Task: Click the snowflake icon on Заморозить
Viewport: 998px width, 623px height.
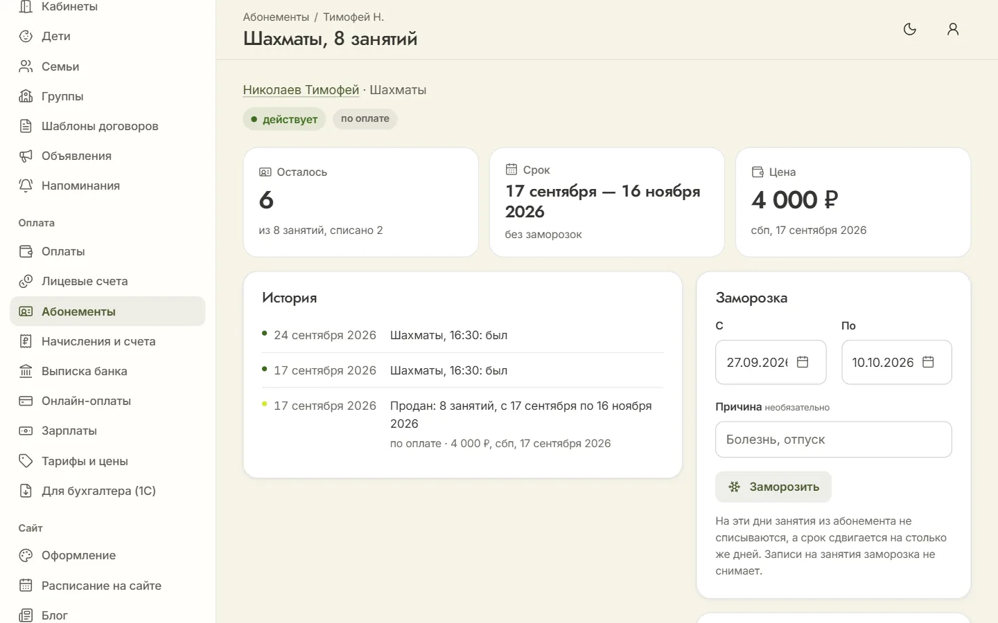Action: pyautogui.click(x=734, y=487)
